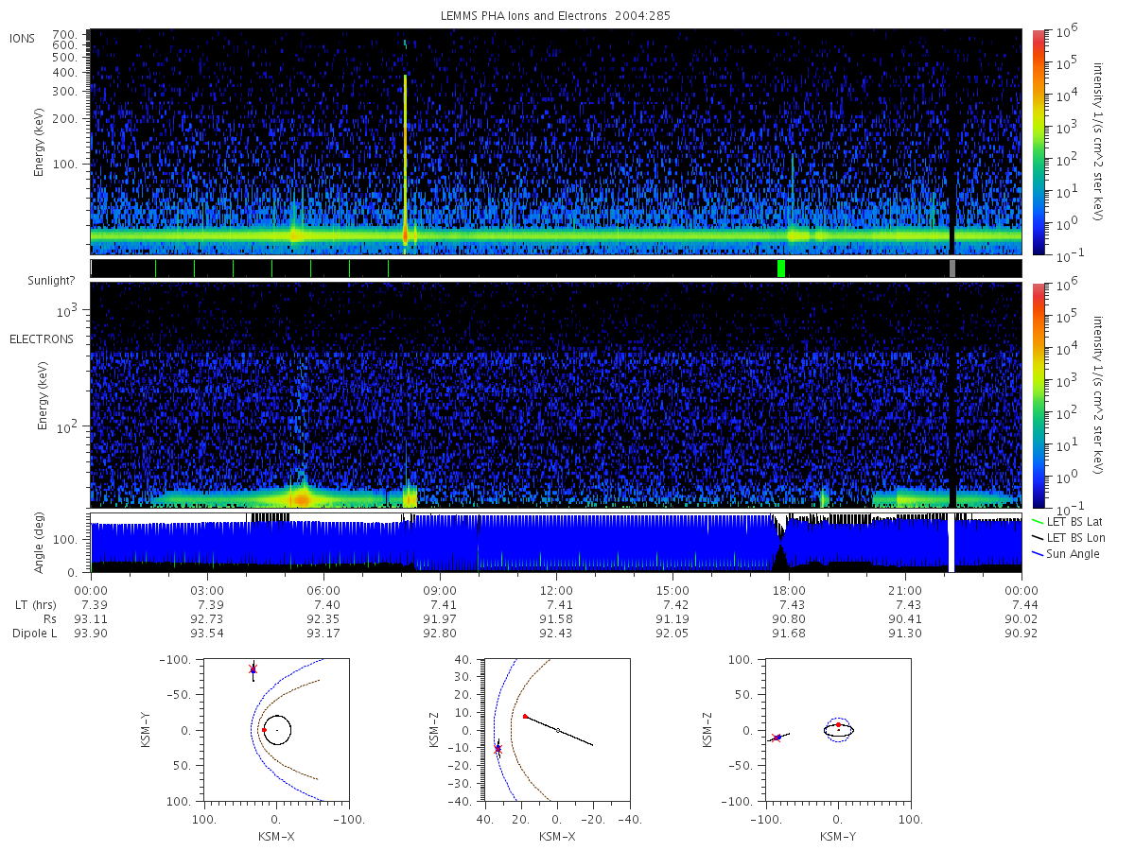The height and width of the screenshot is (851, 1135).
Task: Click the ELECTRONS panel label
Action: (41, 339)
